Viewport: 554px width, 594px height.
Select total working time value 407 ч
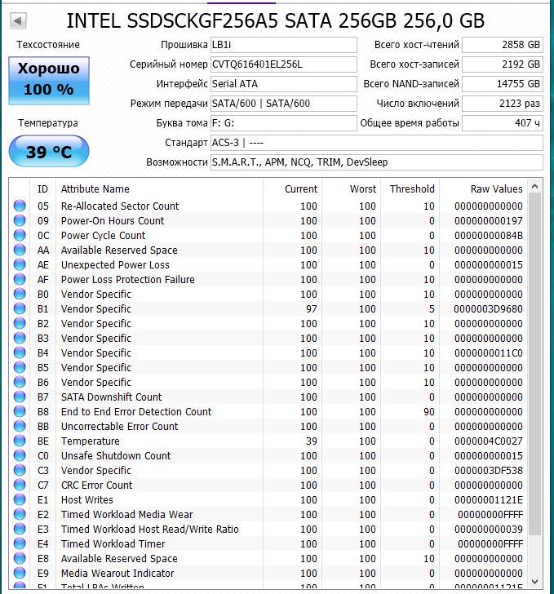[x=503, y=123]
